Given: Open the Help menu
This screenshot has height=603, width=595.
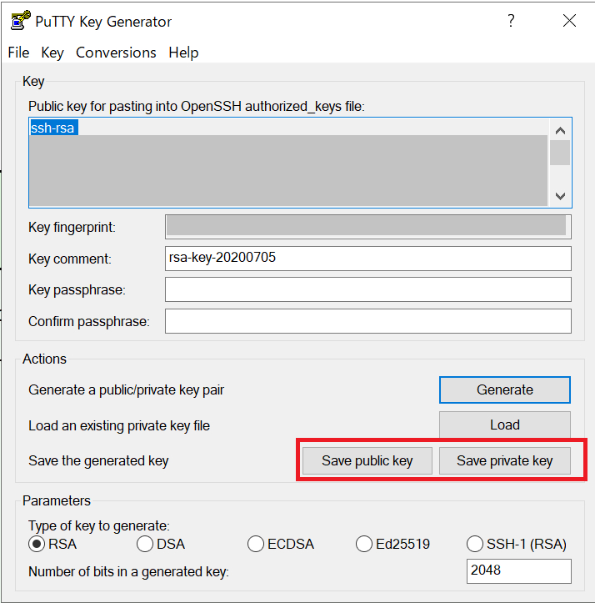Looking at the screenshot, I should (x=183, y=53).
